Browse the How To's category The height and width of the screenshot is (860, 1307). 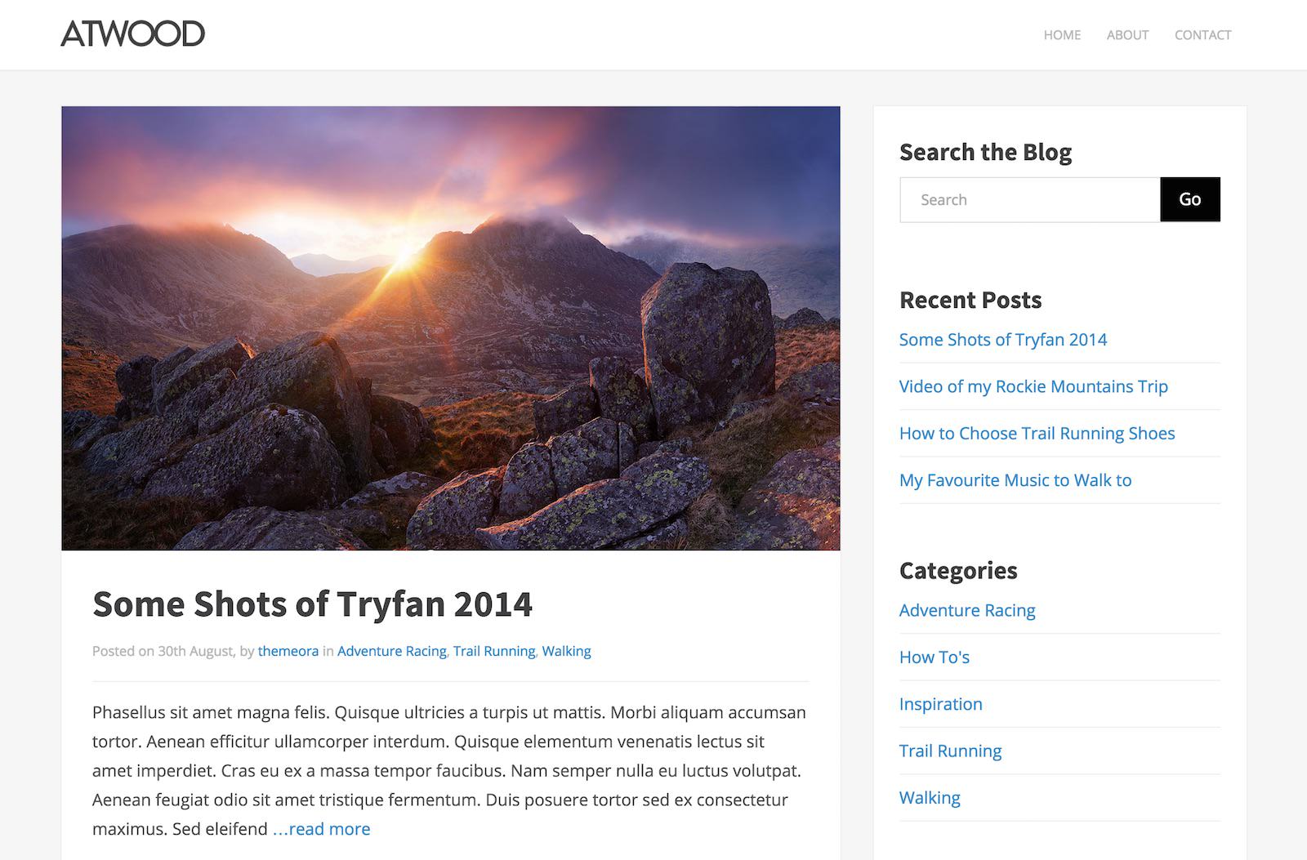pyautogui.click(x=934, y=657)
